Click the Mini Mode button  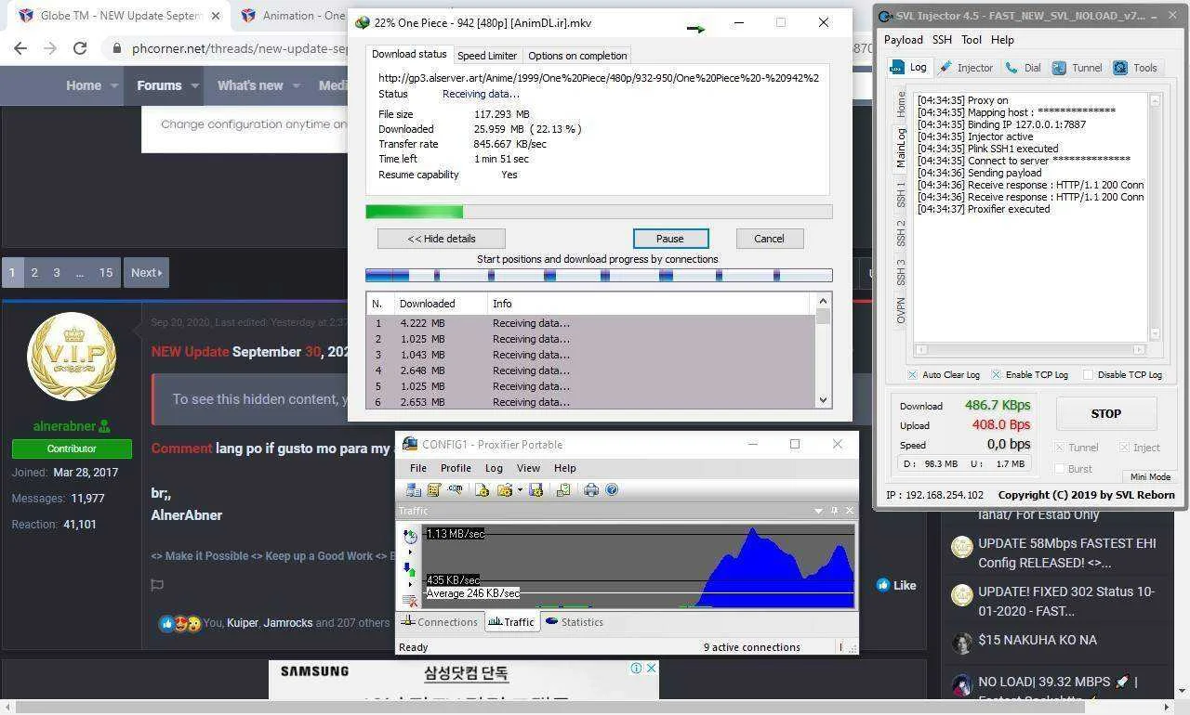click(1150, 476)
